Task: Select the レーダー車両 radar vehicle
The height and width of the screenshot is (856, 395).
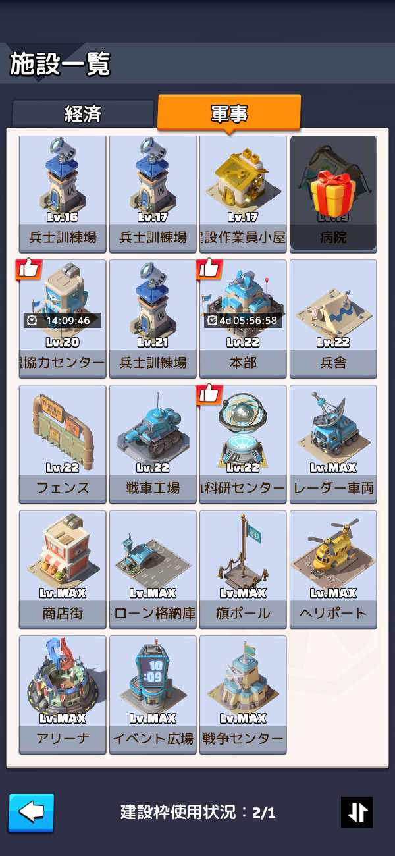Action: (333, 444)
